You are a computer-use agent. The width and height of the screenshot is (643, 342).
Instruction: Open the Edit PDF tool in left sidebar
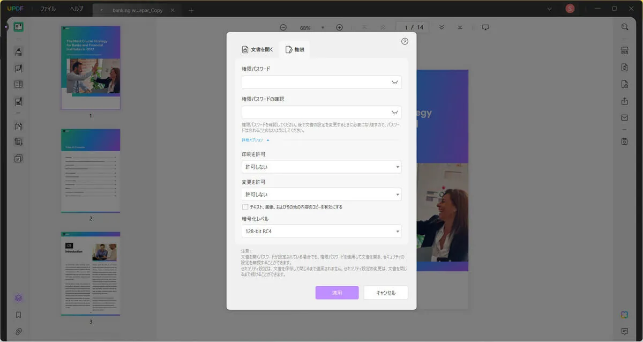tap(18, 68)
